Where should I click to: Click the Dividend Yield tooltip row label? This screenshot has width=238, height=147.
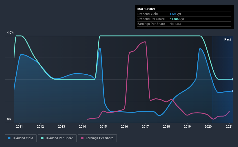(x=148, y=14)
